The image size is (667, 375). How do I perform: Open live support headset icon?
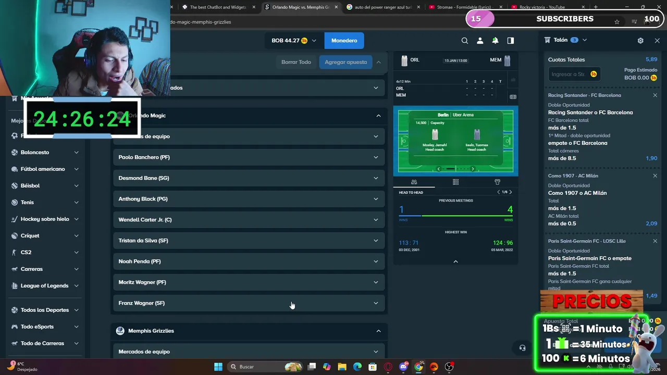[x=522, y=348]
